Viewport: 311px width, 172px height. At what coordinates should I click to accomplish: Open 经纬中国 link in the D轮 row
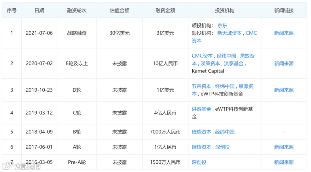225,86
